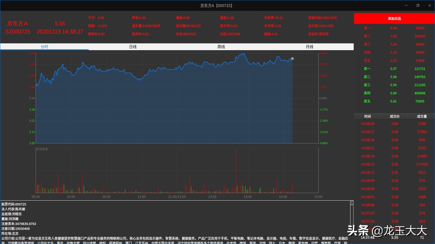Click the 流通市值:1882.55亿 field
The width and height of the screenshot is (435, 244).
322,18
